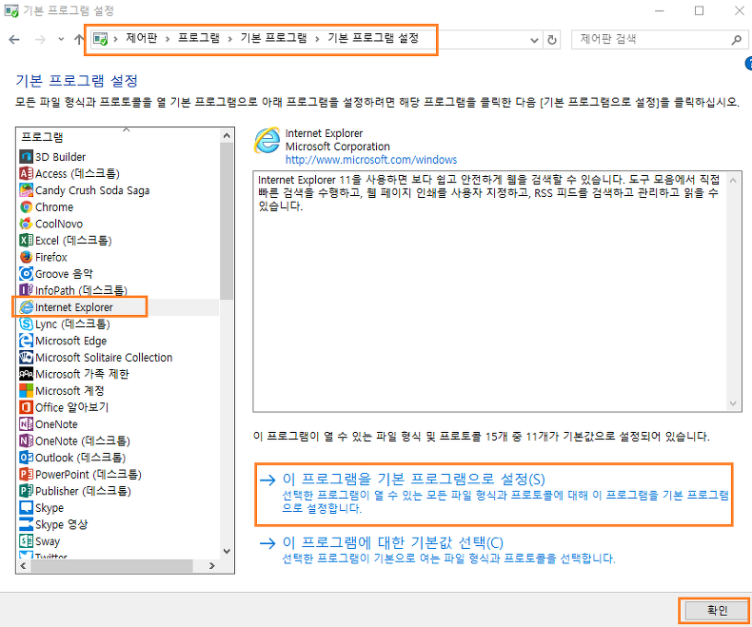Click the search magnifier icon
This screenshot has width=752, height=627.
click(x=736, y=40)
